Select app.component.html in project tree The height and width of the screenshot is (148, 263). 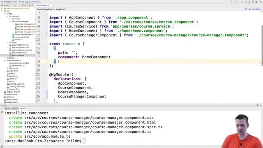pos(19,48)
